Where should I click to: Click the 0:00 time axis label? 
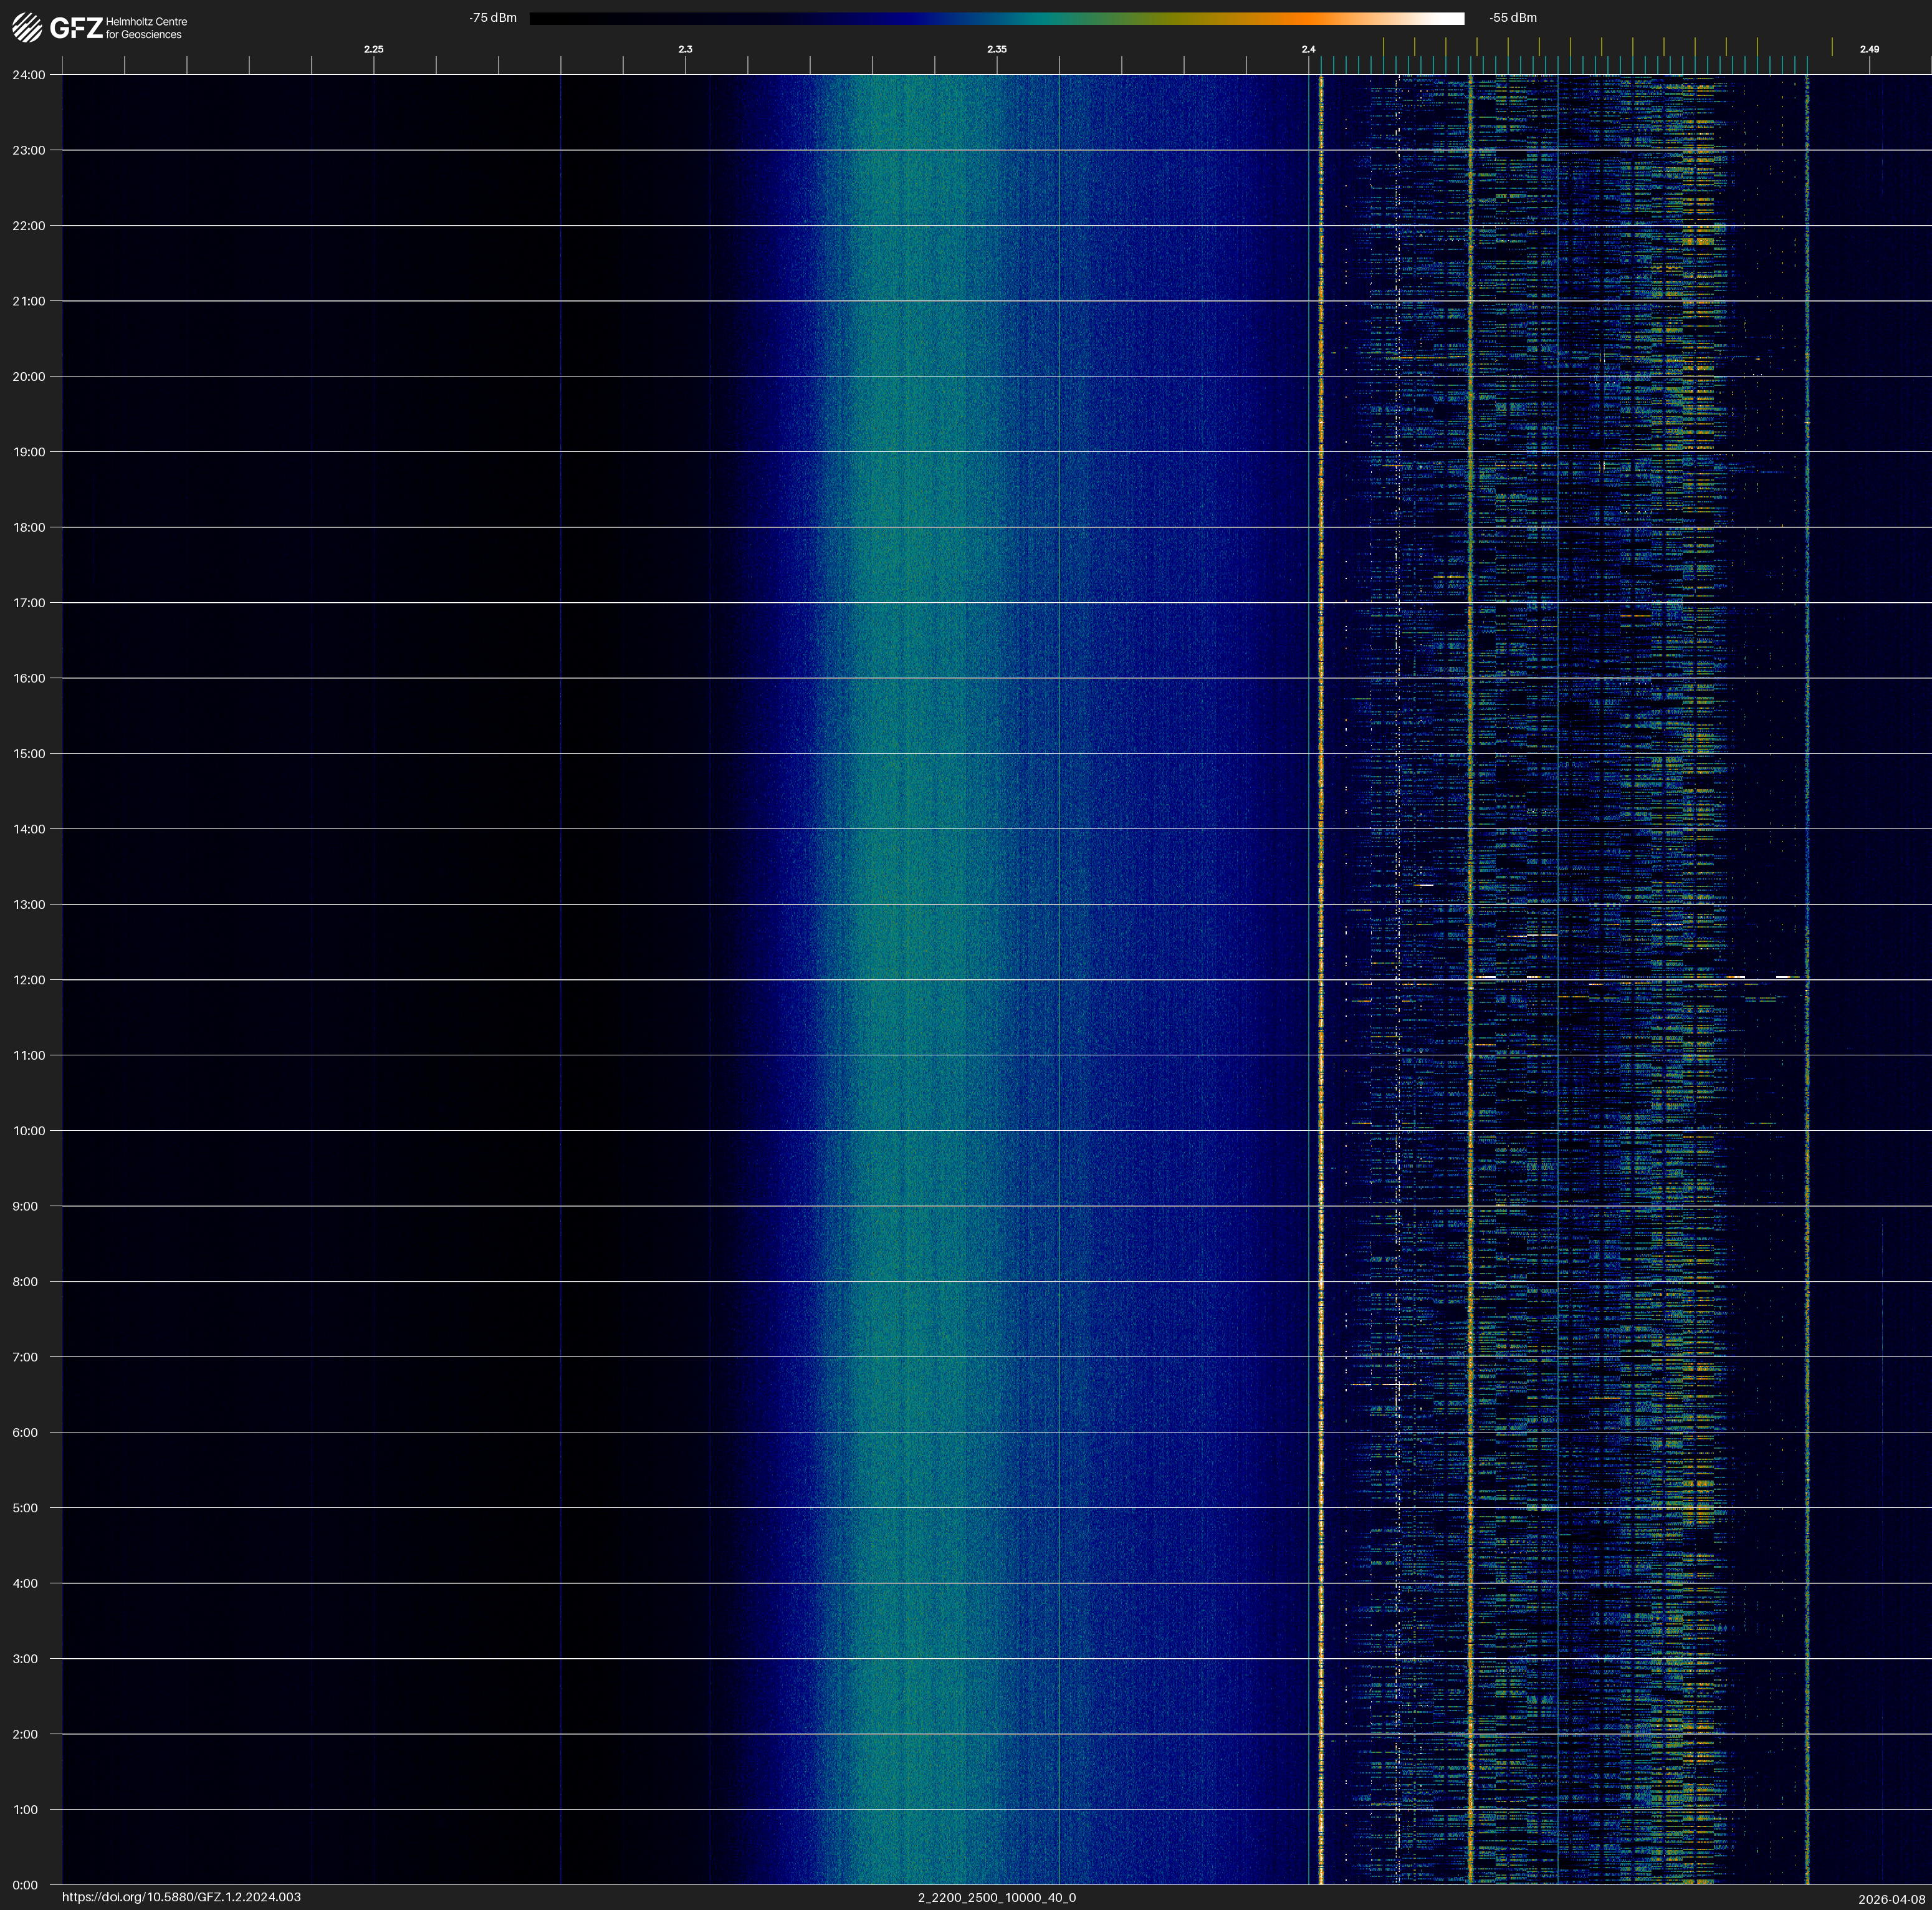[26, 1885]
